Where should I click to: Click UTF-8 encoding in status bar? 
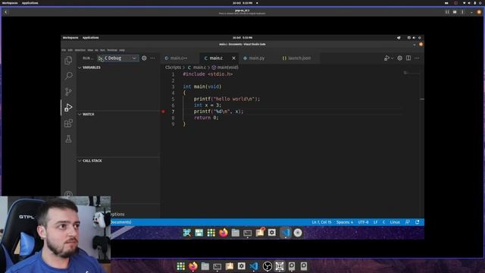tap(363, 222)
